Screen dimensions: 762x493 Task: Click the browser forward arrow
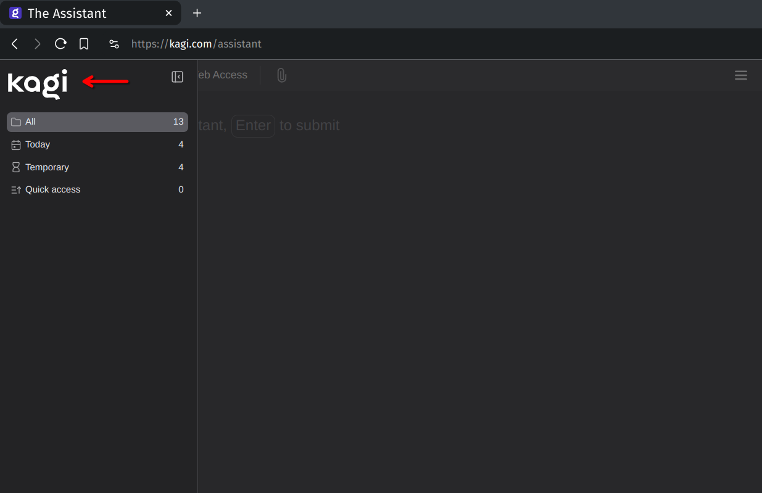[x=37, y=44]
